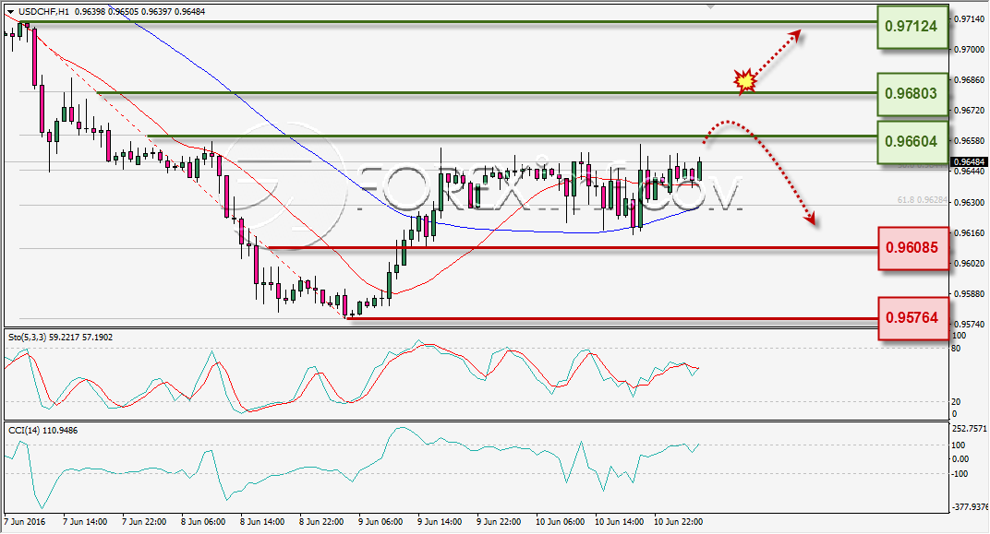The width and height of the screenshot is (990, 534).
Task: Click price axis value 0.96580
Action: pos(969,140)
